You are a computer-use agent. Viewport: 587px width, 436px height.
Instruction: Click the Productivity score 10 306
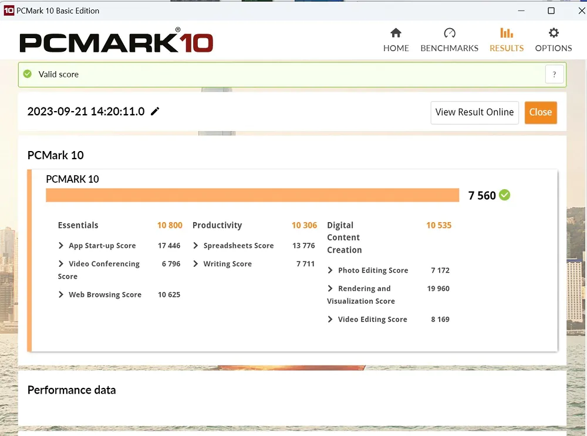pos(304,225)
